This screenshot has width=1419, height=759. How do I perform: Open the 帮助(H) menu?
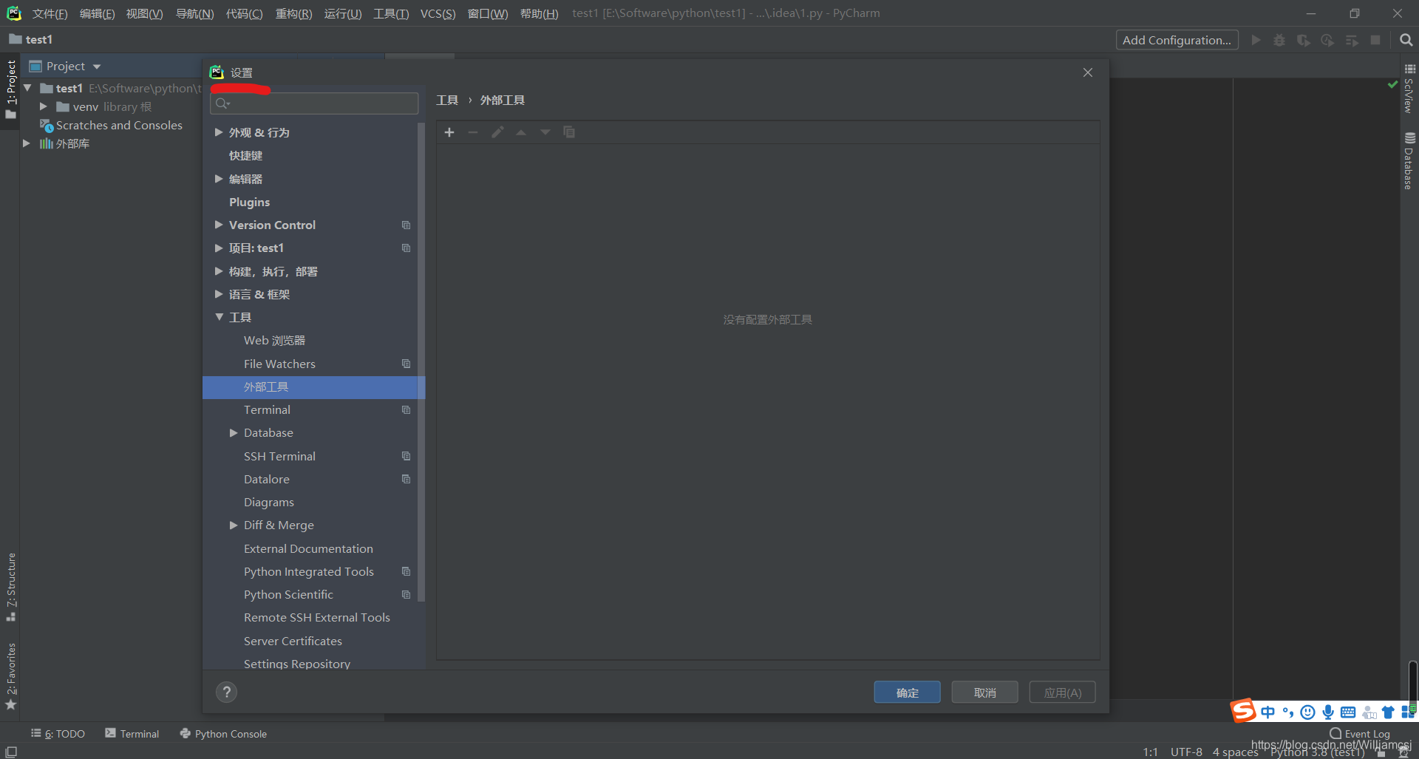pos(539,13)
